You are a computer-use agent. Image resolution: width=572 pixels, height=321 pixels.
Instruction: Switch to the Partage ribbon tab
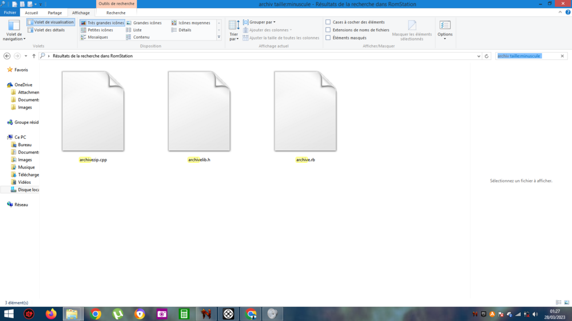(x=55, y=13)
